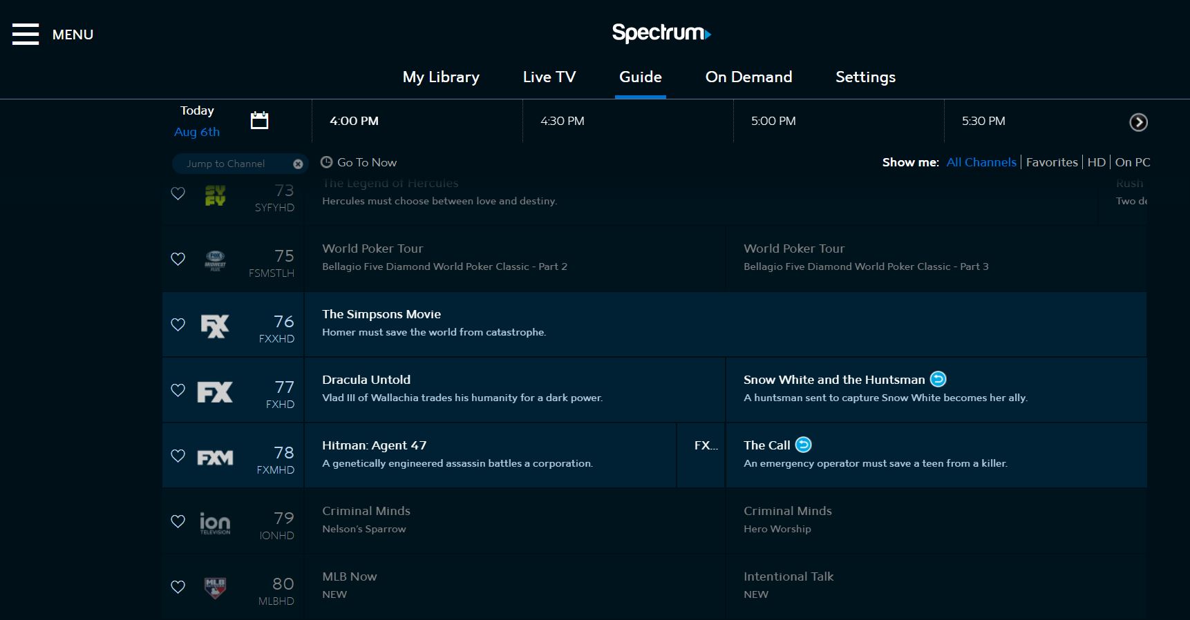The image size is (1190, 620).
Task: Open the My Library tab
Action: 441,77
